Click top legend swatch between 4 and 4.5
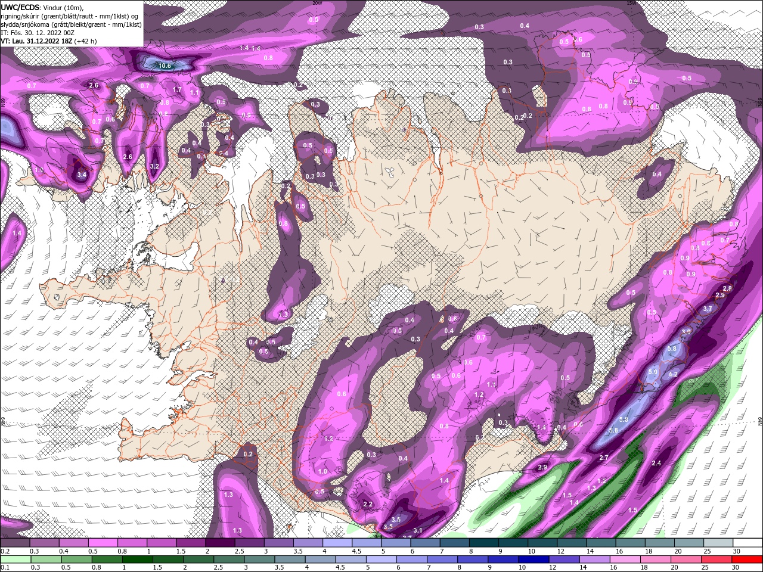 coord(336,543)
